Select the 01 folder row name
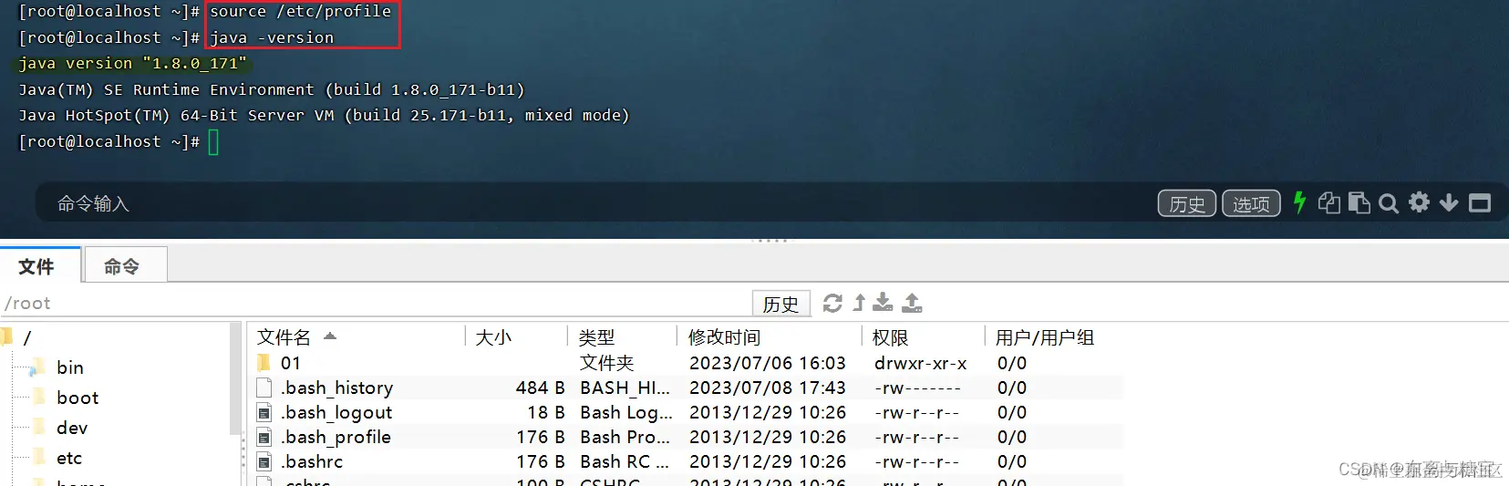 click(x=291, y=363)
